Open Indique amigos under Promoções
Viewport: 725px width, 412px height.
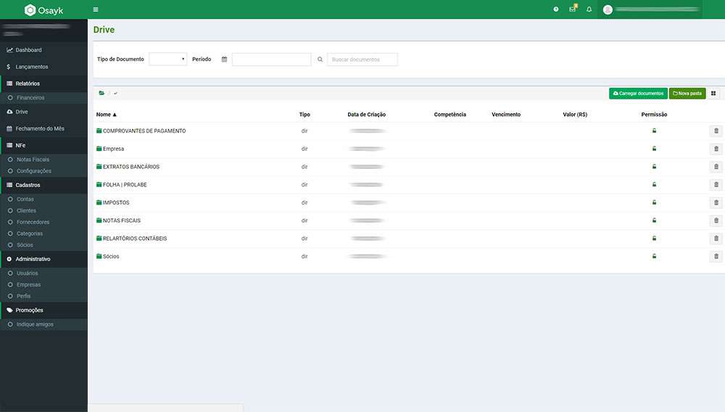click(x=44, y=325)
